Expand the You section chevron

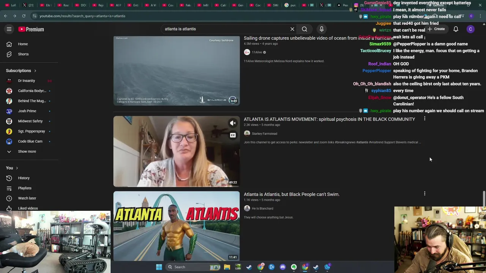(x=17, y=168)
